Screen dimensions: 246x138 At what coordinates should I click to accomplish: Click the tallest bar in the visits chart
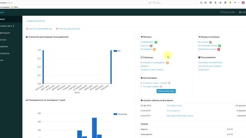94,128
